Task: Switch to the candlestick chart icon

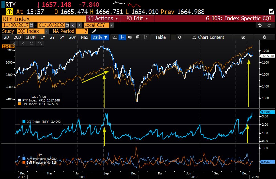Action: click(122, 37)
